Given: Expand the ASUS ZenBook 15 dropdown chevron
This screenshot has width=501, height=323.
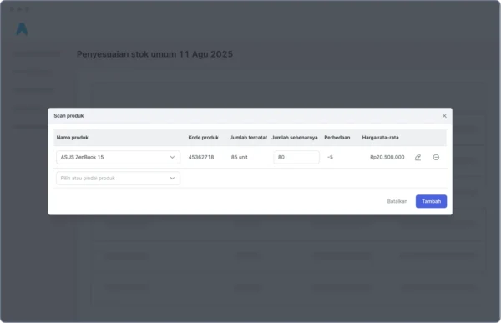Looking at the screenshot, I should (172, 157).
